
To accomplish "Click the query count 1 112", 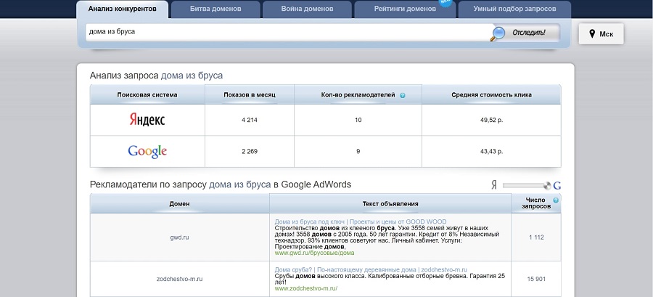I will click(536, 237).
